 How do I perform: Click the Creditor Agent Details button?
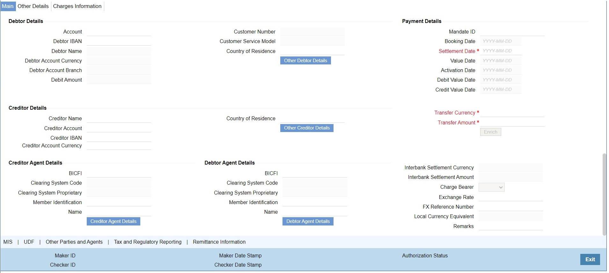pos(114,221)
